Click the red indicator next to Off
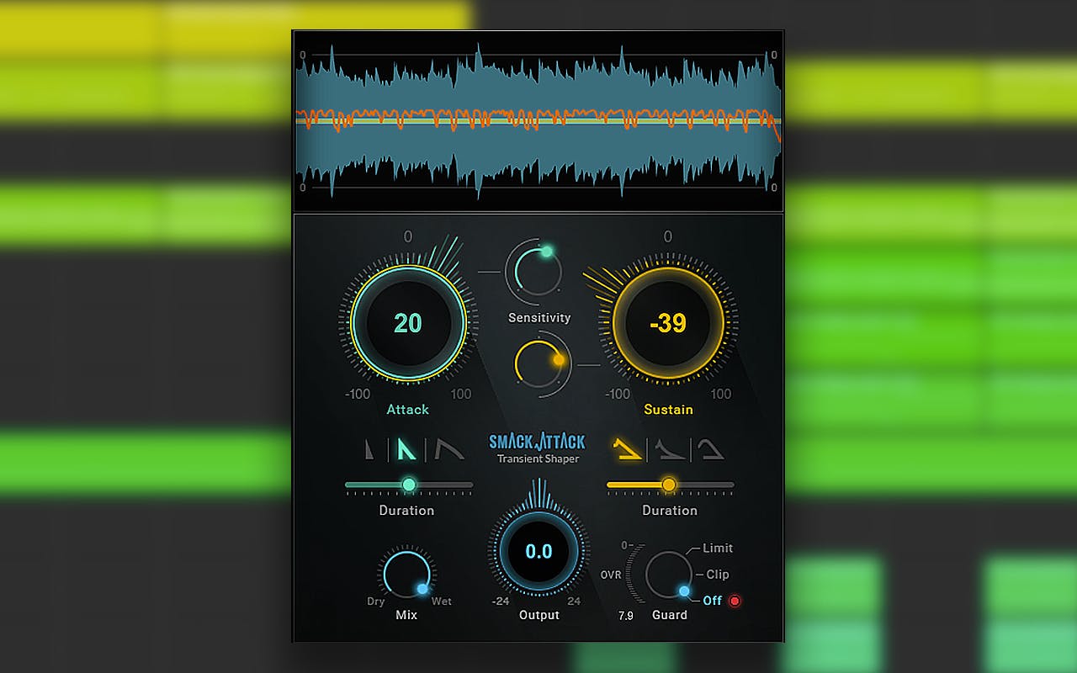 pos(735,601)
